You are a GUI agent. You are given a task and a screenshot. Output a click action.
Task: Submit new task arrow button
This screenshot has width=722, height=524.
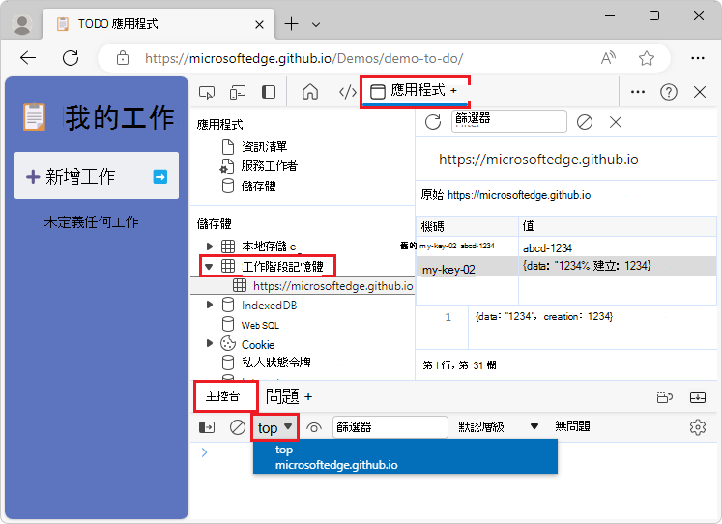click(x=160, y=177)
